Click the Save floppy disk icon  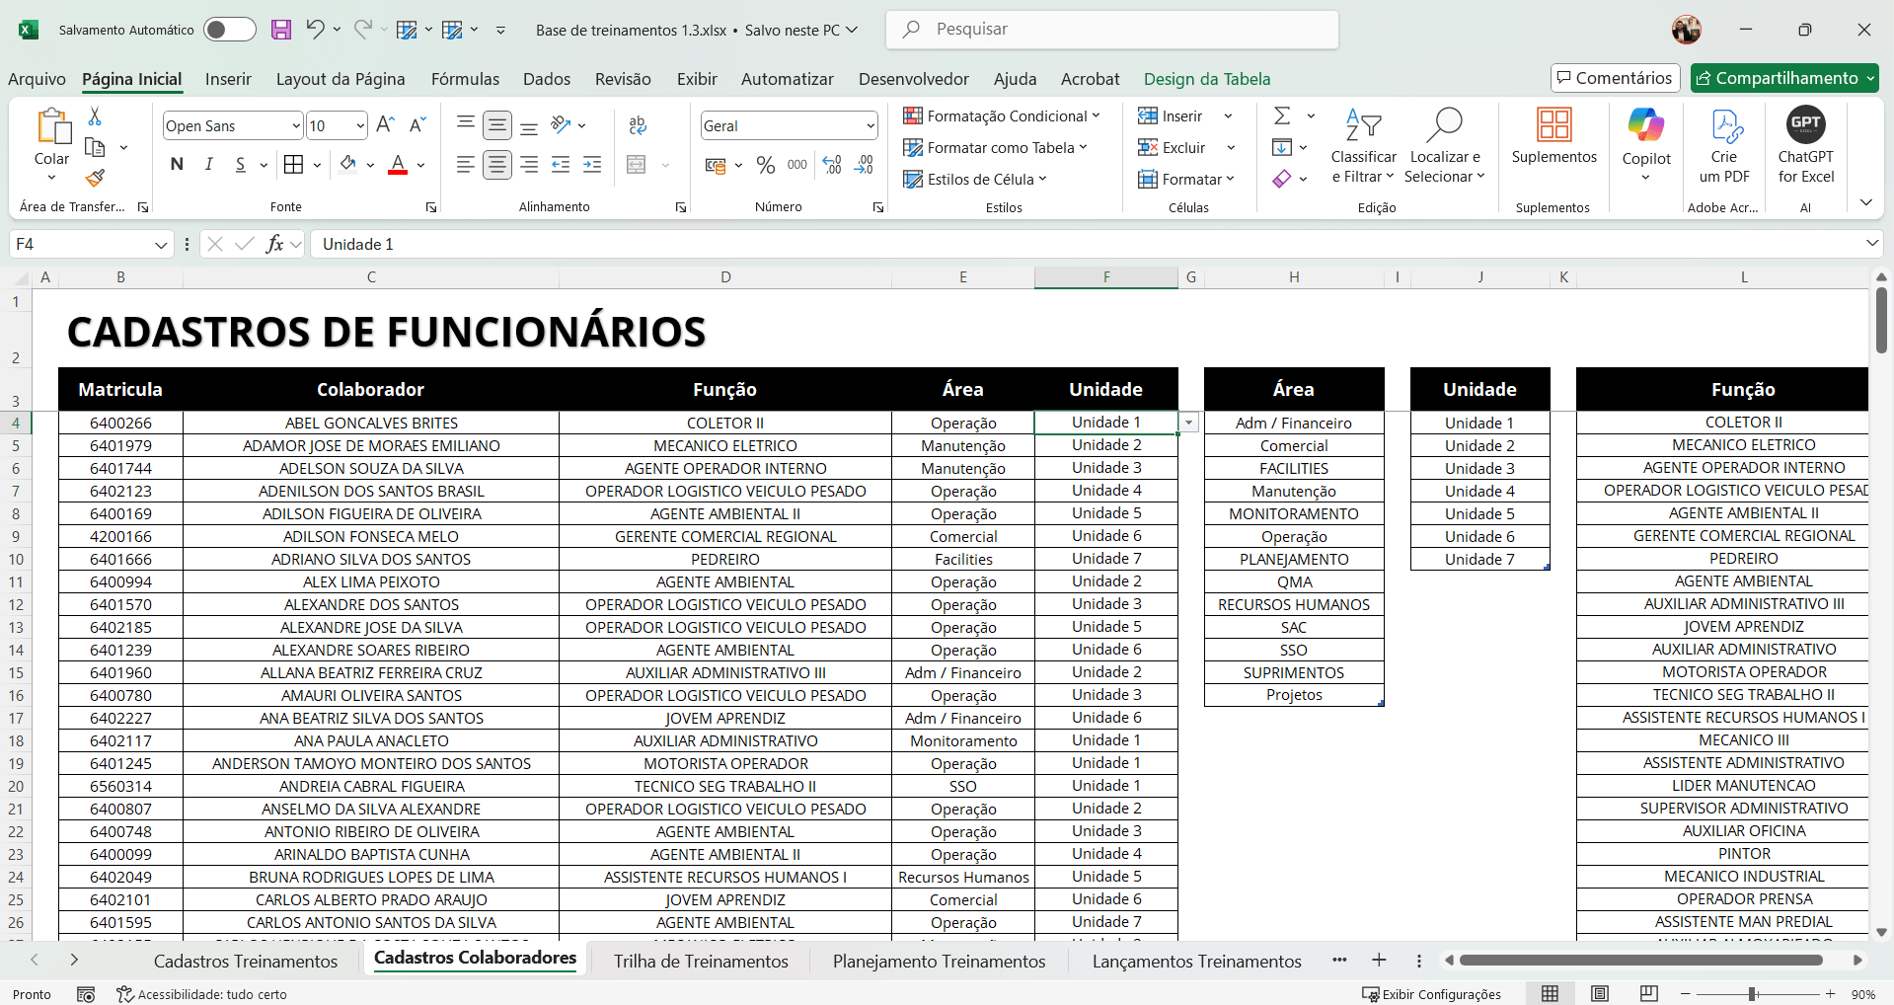[x=281, y=30]
